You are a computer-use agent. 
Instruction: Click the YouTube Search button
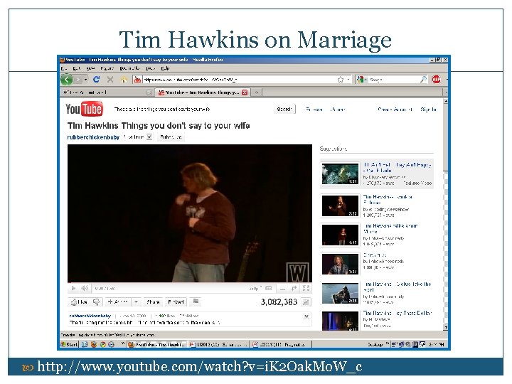pos(284,109)
